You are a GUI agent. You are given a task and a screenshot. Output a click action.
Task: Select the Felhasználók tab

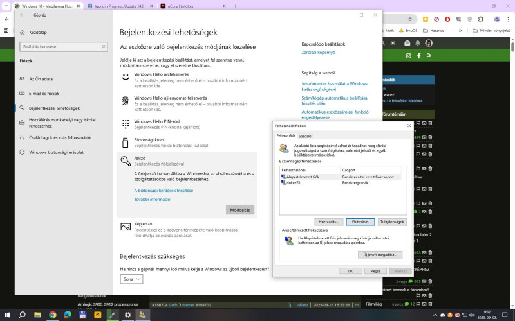286,135
